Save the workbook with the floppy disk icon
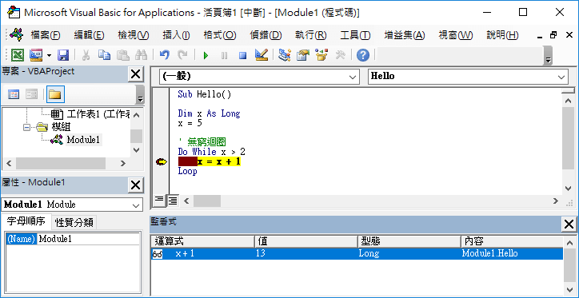Image resolution: width=579 pixels, height=298 pixels. 63,55
